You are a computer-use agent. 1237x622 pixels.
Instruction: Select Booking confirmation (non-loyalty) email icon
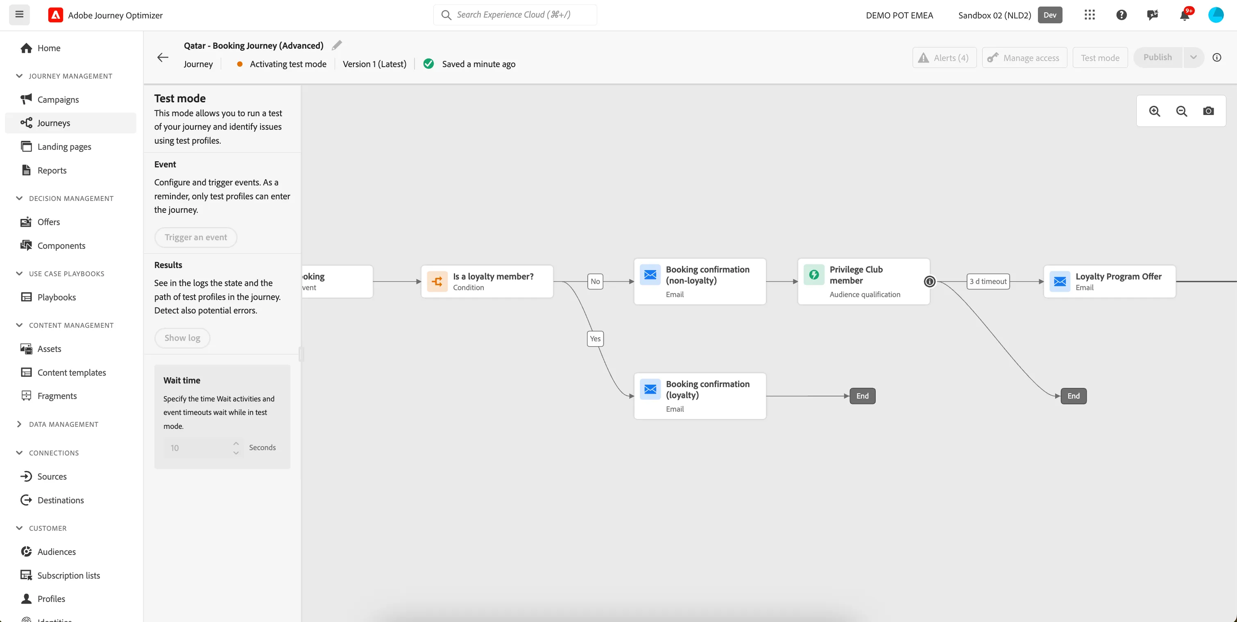pyautogui.click(x=650, y=275)
